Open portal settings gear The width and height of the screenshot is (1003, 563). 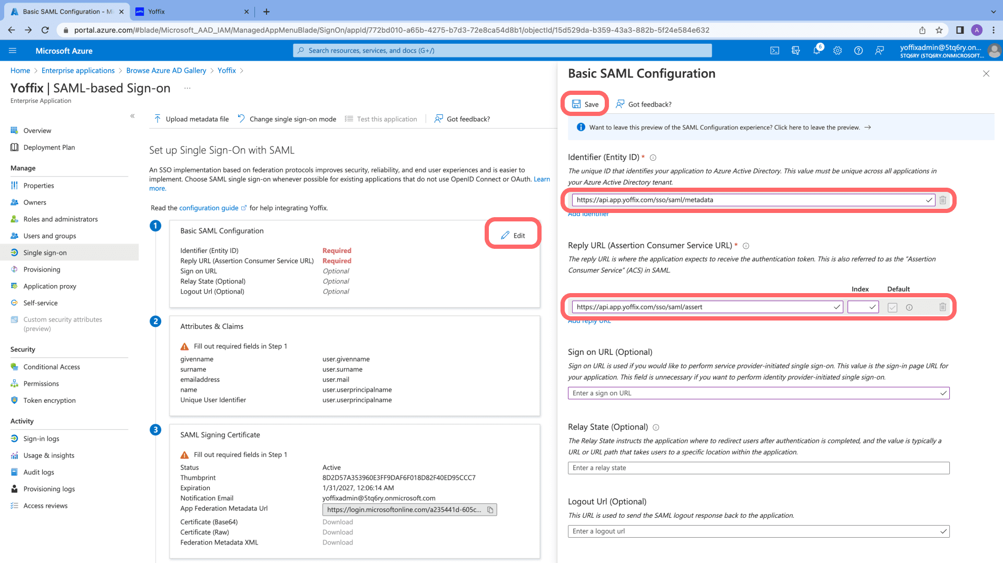coord(837,50)
